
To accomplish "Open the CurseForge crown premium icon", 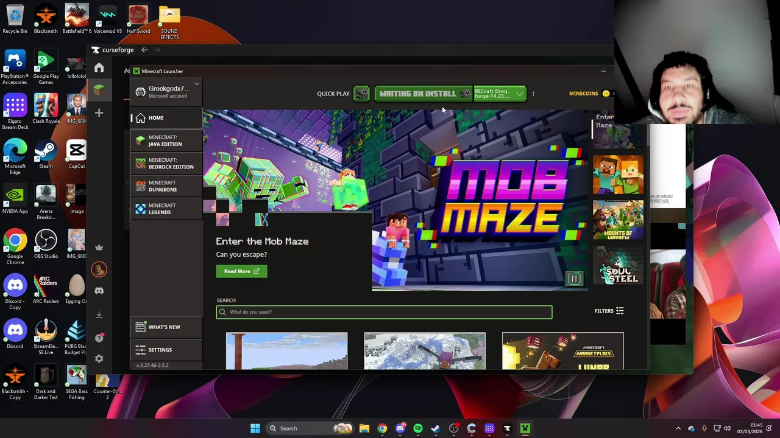I will pos(99,247).
